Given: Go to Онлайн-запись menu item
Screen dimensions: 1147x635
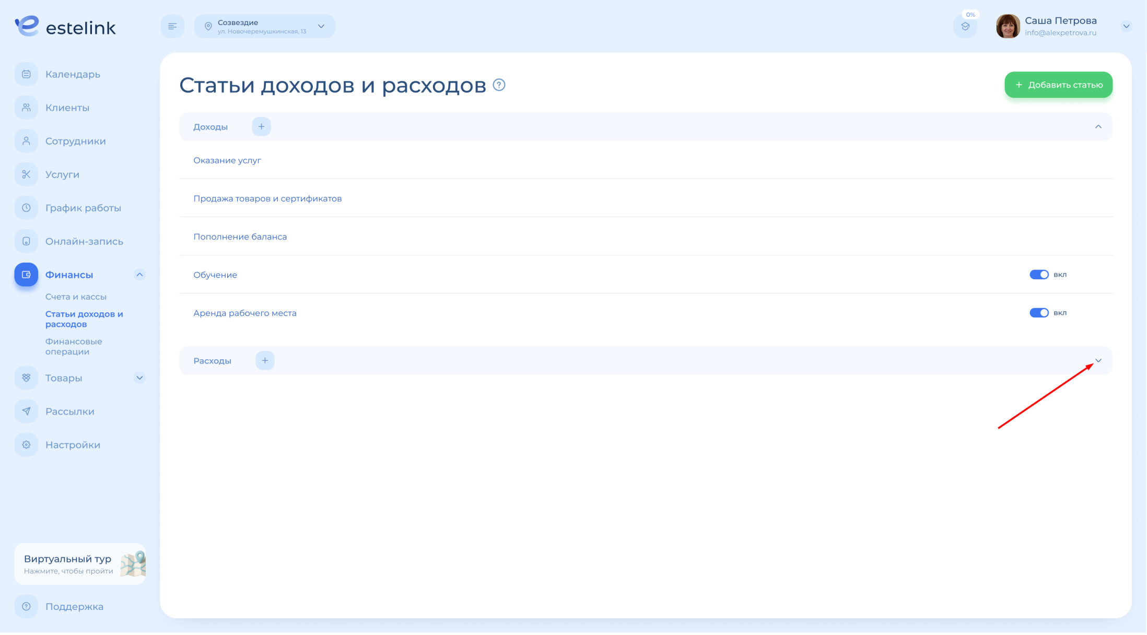Looking at the screenshot, I should pos(84,241).
